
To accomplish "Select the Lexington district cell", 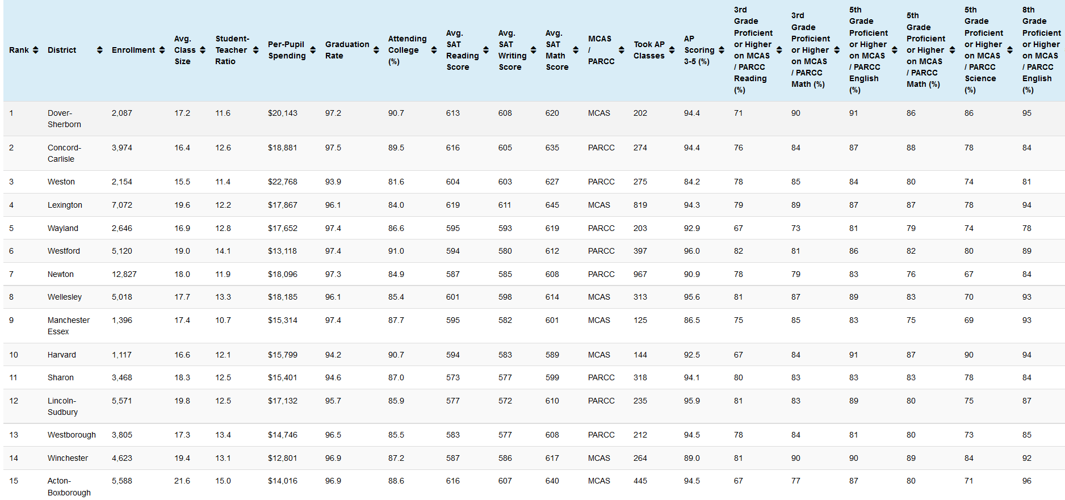I will pyautogui.click(x=65, y=205).
